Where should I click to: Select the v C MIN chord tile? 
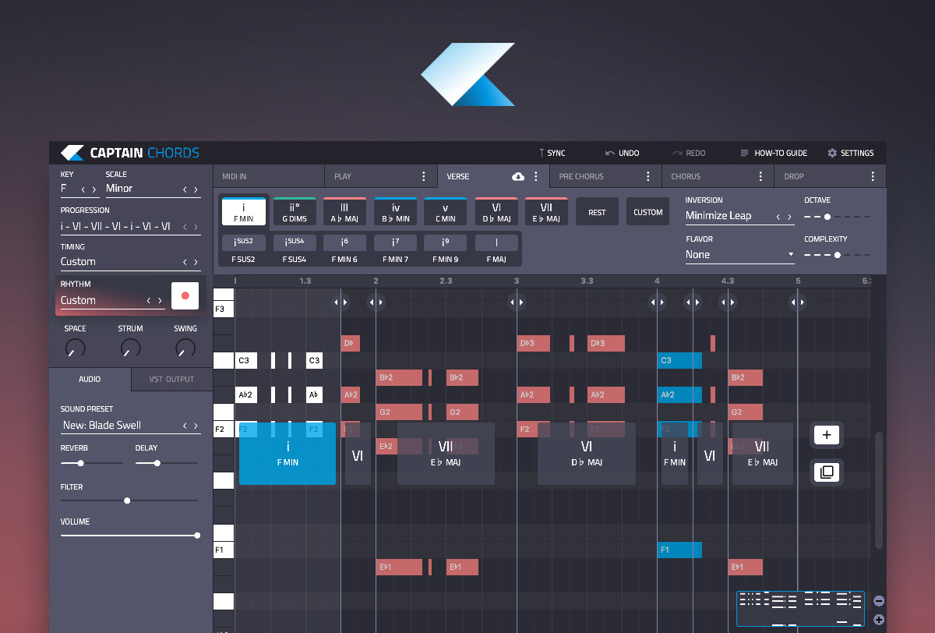click(x=446, y=211)
